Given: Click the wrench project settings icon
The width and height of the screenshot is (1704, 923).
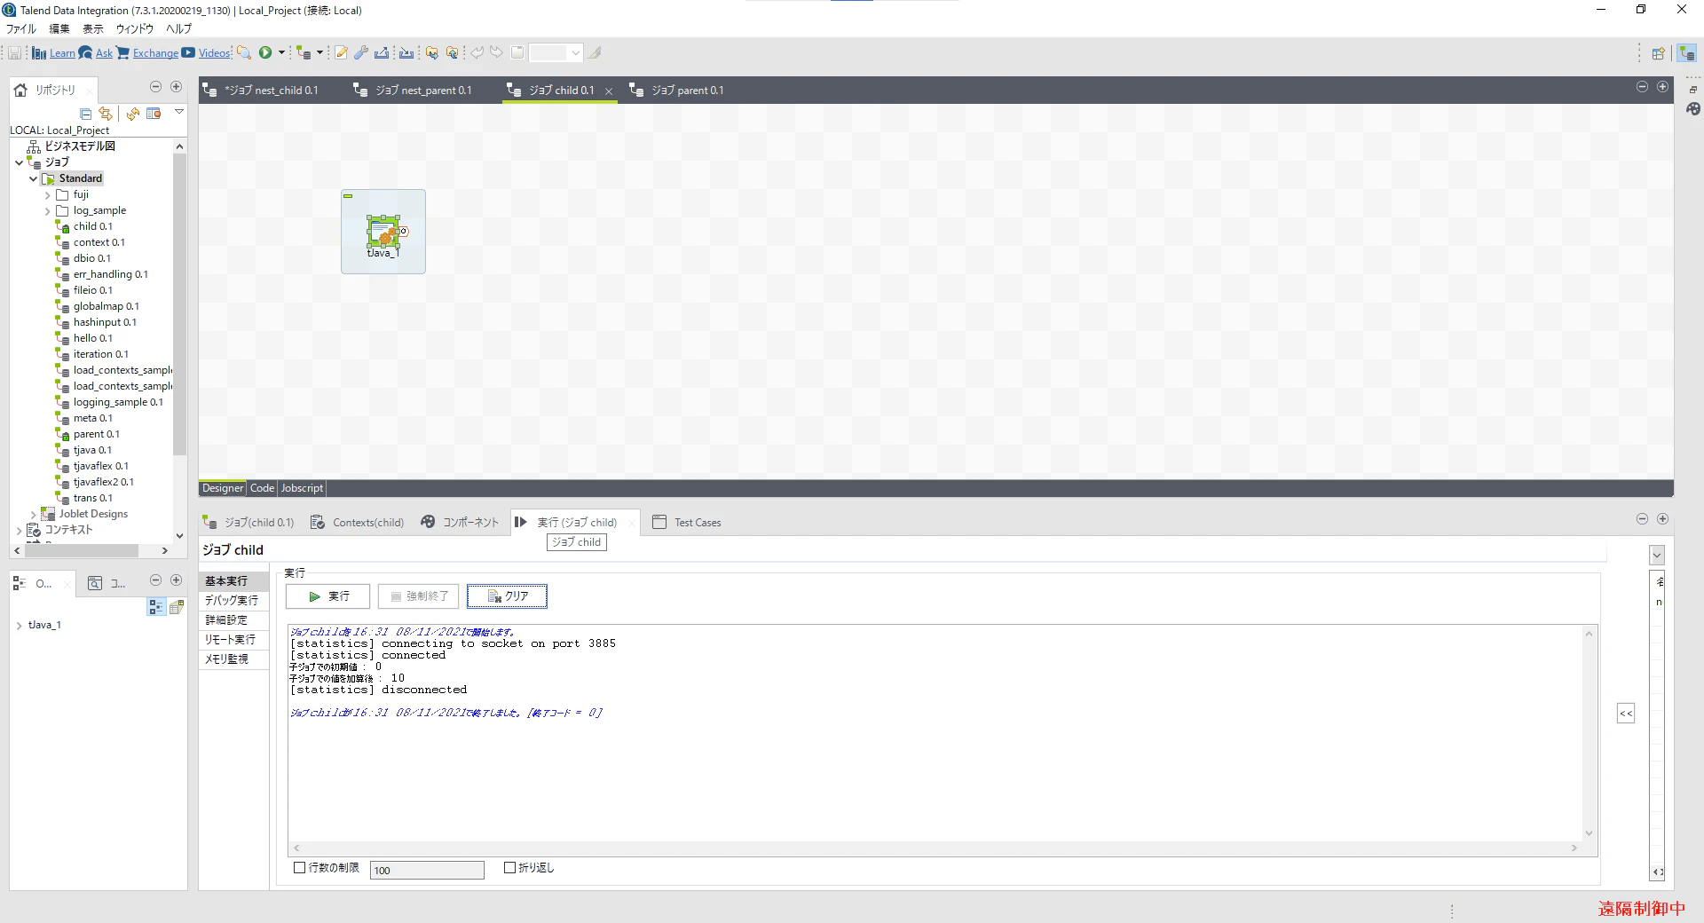Looking at the screenshot, I should pyautogui.click(x=361, y=52).
